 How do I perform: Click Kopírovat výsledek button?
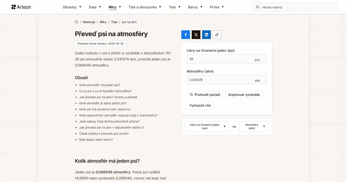(x=244, y=94)
